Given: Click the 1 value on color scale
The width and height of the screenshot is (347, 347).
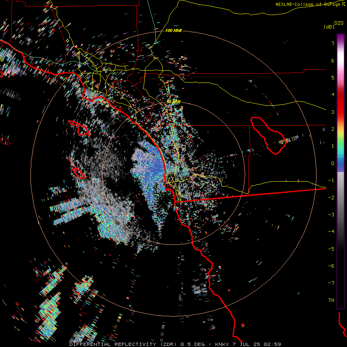Looking at the screenshot, I should click(x=333, y=146).
